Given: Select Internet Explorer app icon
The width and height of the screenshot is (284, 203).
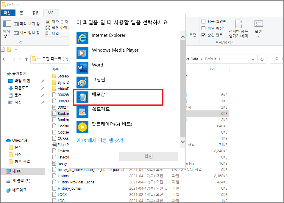Looking at the screenshot, I should tap(82, 38).
